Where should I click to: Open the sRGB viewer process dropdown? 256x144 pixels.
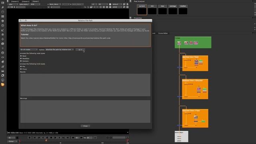coord(117,7)
